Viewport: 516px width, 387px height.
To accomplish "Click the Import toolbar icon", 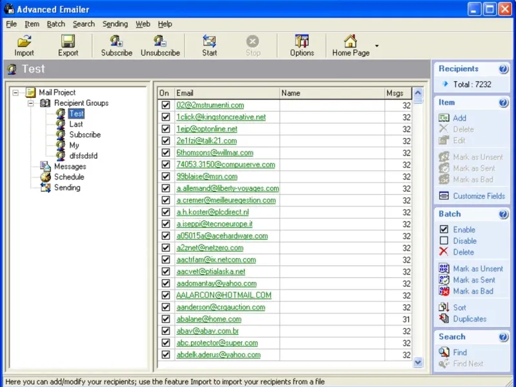I will click(x=24, y=41).
